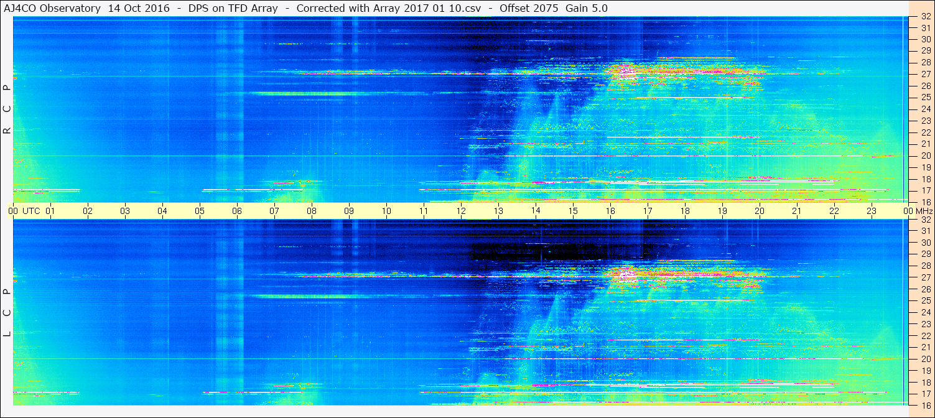Click the 27 MHz tick of RCP panel
This screenshot has height=418, width=935.
(x=925, y=74)
